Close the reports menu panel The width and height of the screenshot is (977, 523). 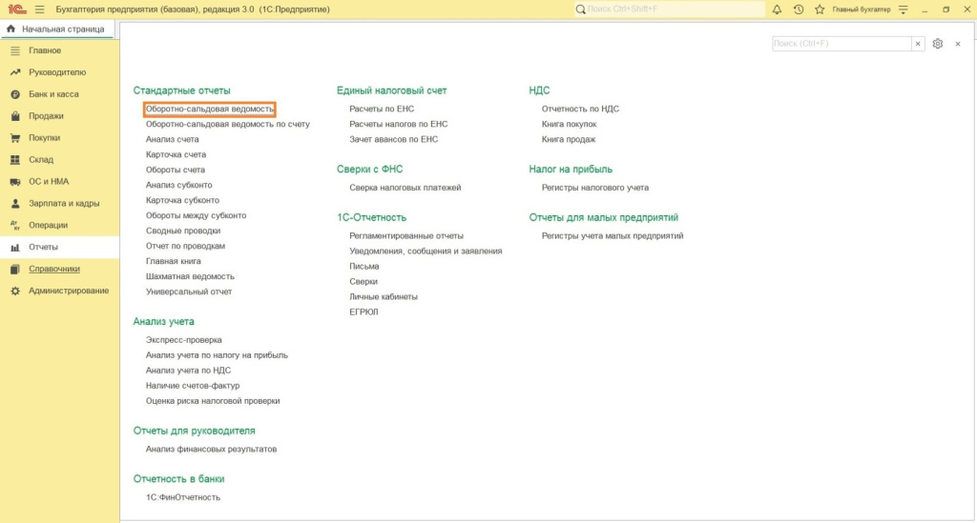[957, 44]
